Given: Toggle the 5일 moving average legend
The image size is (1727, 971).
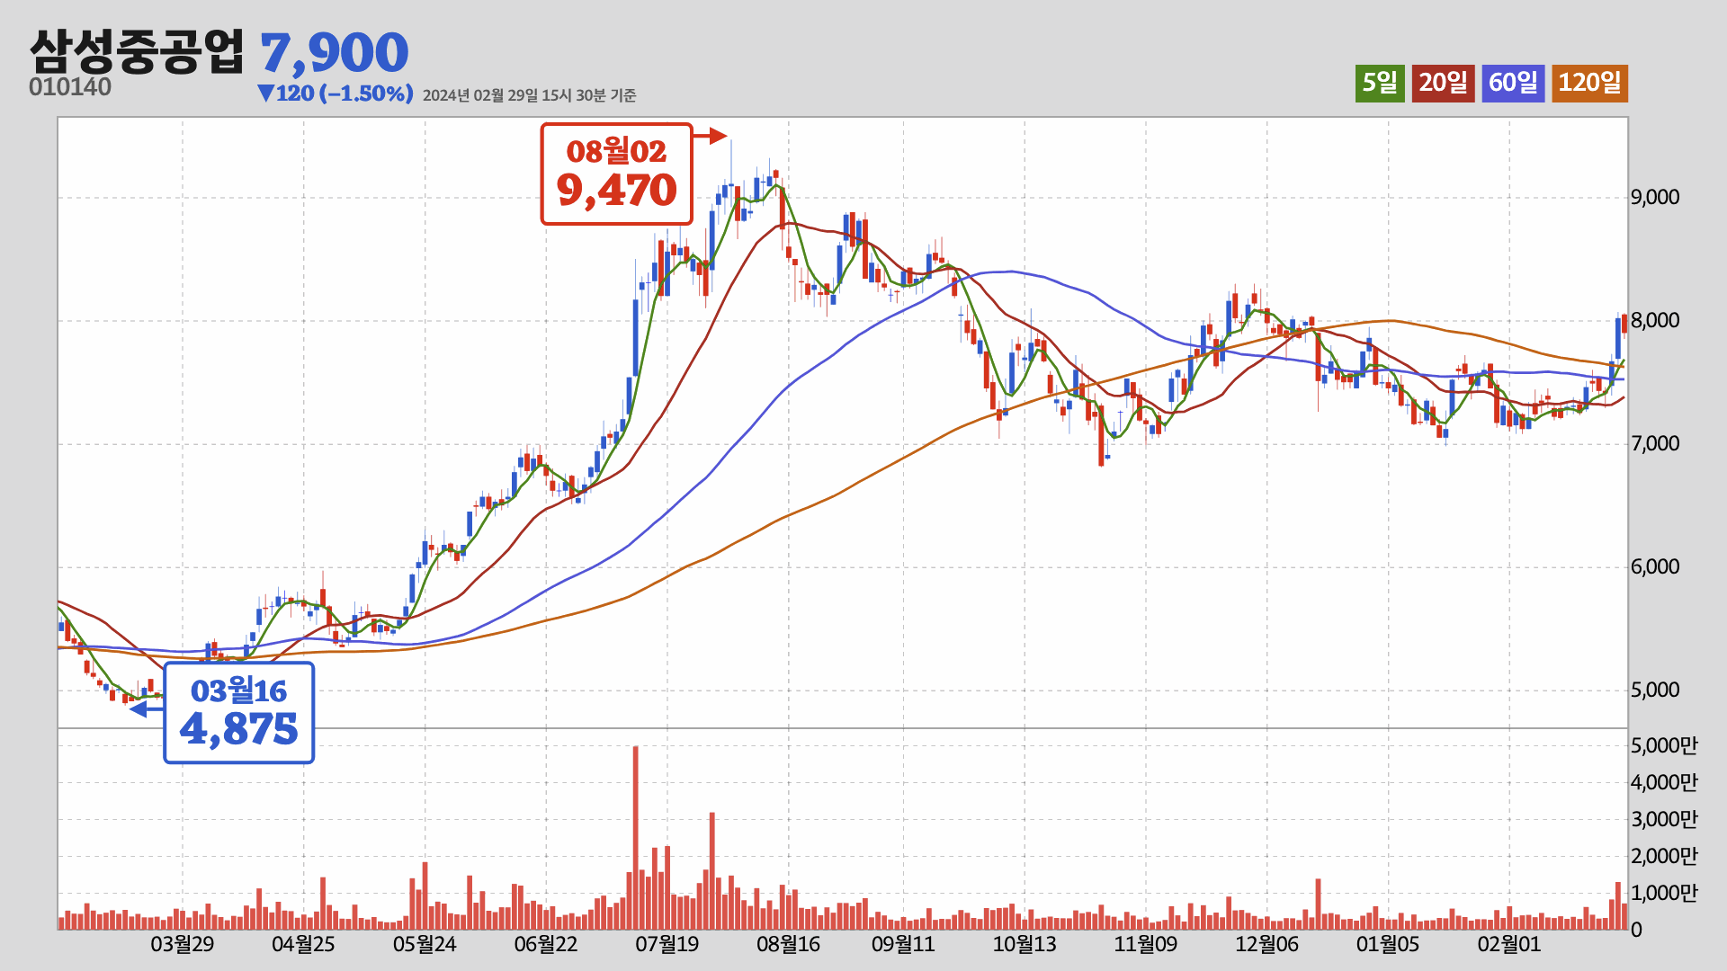Looking at the screenshot, I should [x=1380, y=84].
